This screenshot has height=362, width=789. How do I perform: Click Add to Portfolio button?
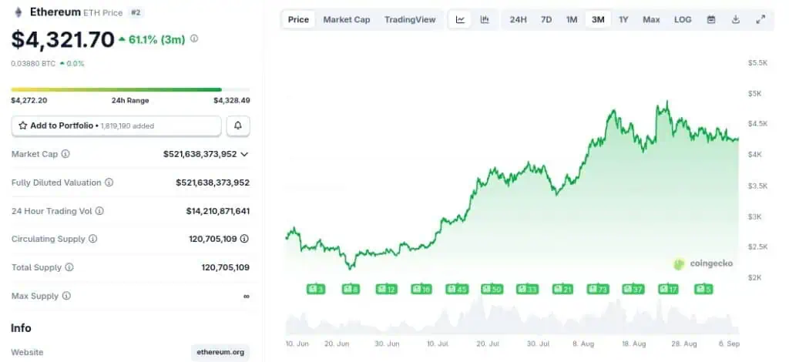pos(116,126)
